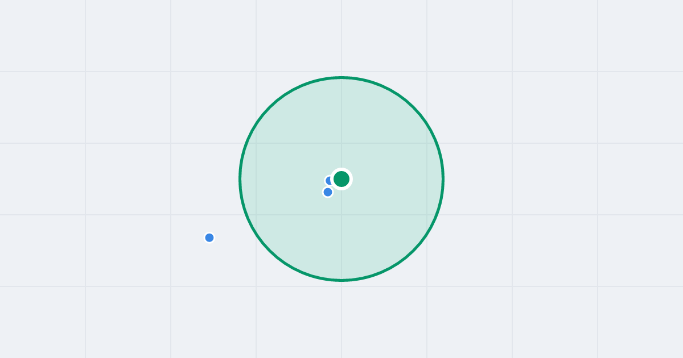The width and height of the screenshot is (683, 358).
Task: Click the blue dot outside the green circle
Action: coord(209,238)
